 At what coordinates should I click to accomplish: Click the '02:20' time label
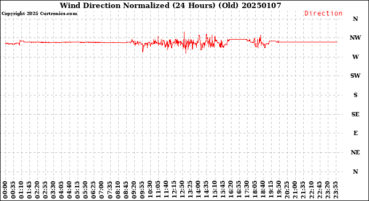tap(37, 190)
